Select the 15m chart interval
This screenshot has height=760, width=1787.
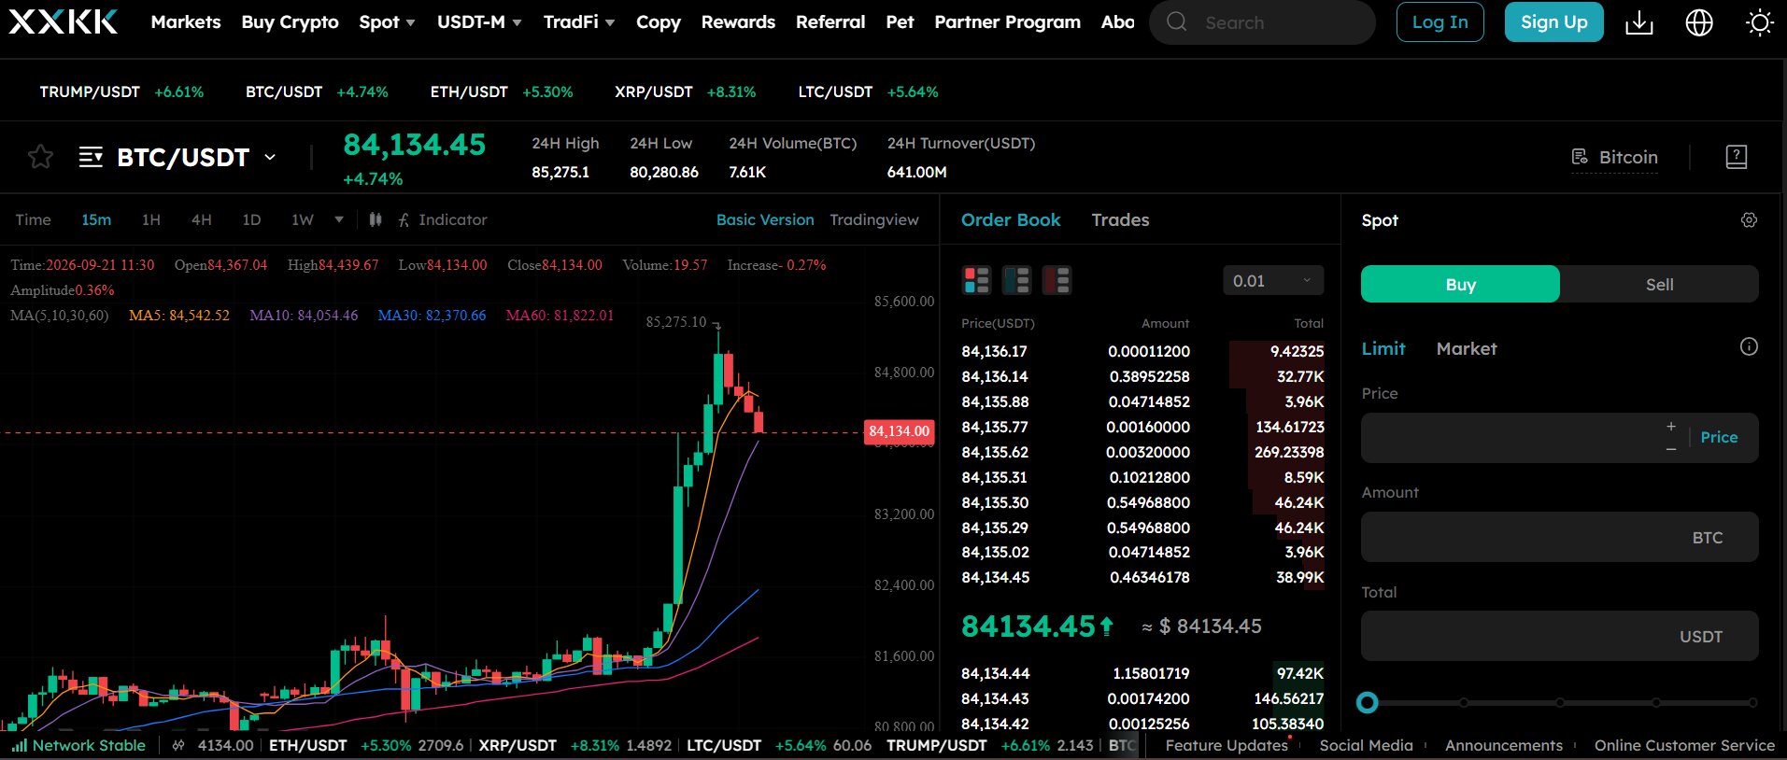pyautogui.click(x=96, y=219)
